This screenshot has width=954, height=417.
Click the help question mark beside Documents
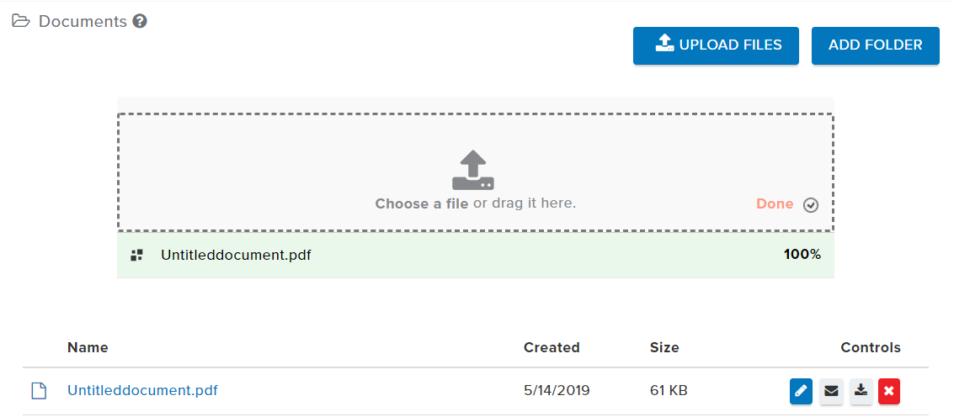[140, 22]
